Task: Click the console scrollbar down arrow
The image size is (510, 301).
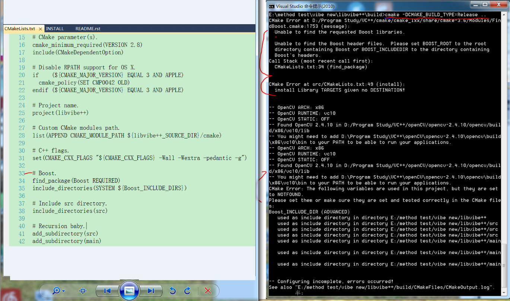Action: (504, 293)
